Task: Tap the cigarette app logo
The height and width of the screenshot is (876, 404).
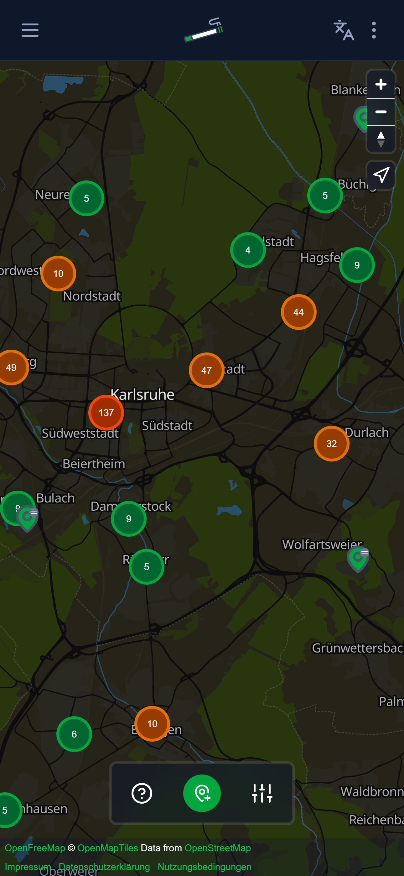Action: point(203,30)
